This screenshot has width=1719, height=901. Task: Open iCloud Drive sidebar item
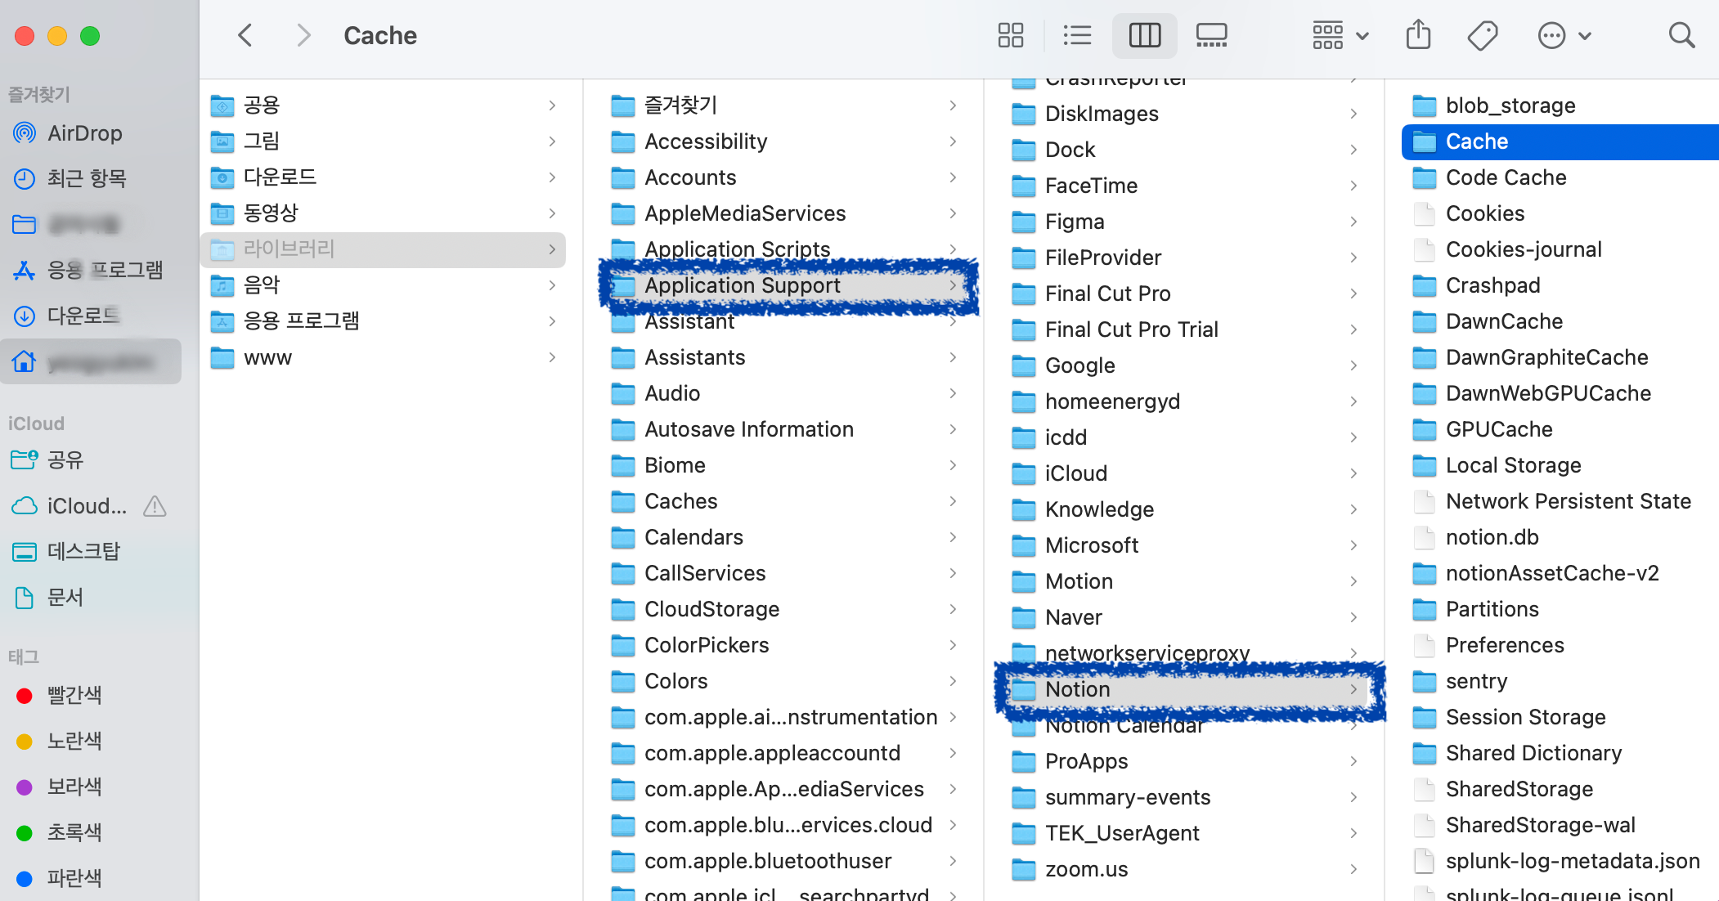86,506
